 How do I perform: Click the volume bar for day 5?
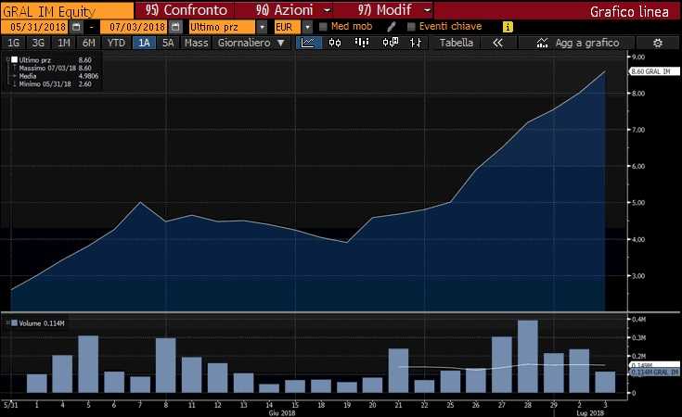click(x=88, y=364)
